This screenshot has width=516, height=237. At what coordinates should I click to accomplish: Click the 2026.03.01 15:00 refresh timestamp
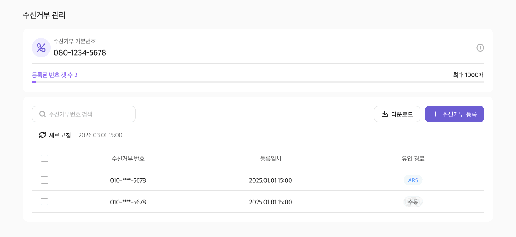pos(100,135)
